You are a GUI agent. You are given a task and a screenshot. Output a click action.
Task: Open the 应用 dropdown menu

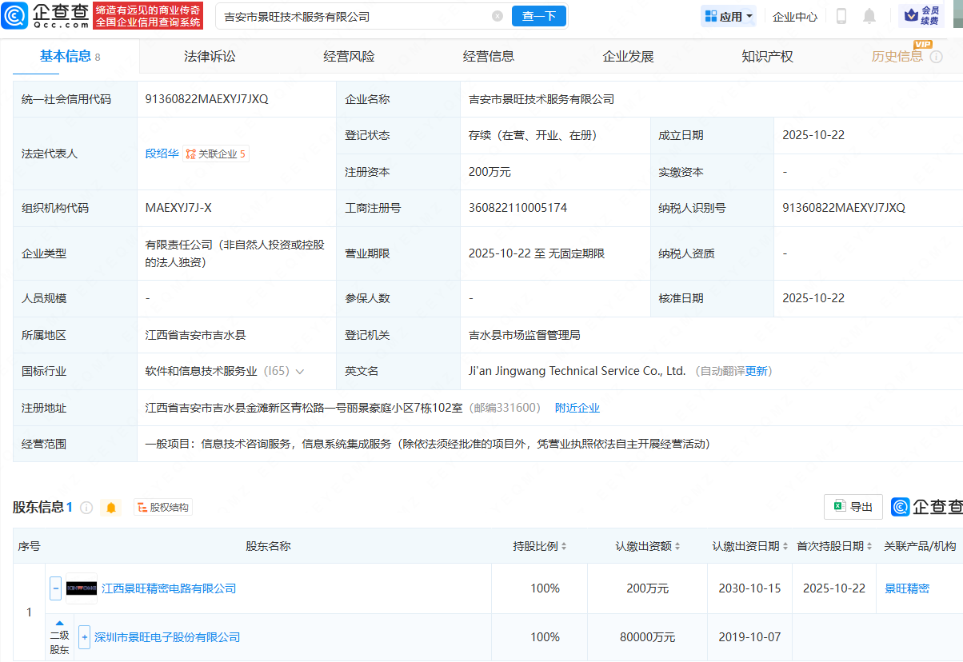(728, 16)
